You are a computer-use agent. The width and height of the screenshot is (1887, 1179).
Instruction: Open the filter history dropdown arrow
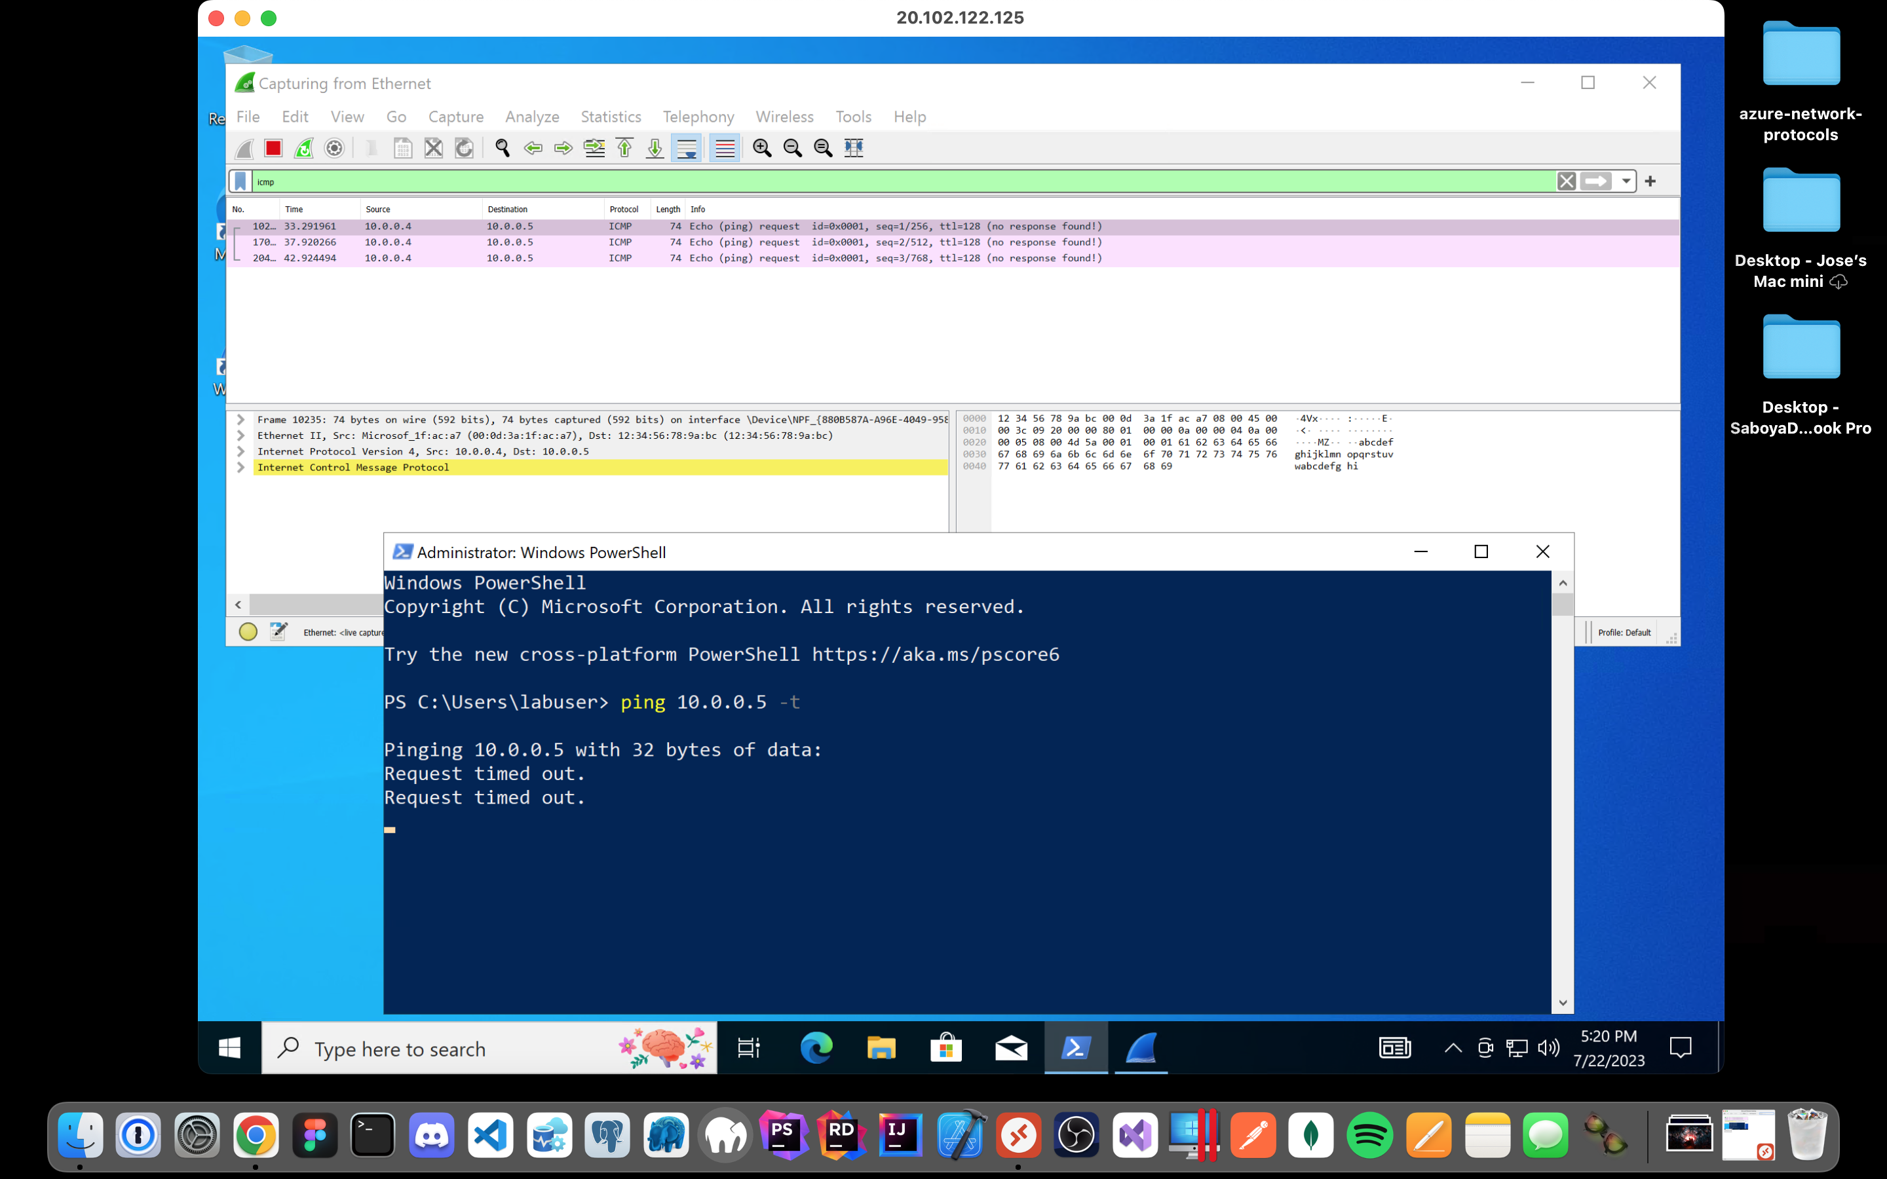coord(1626,181)
